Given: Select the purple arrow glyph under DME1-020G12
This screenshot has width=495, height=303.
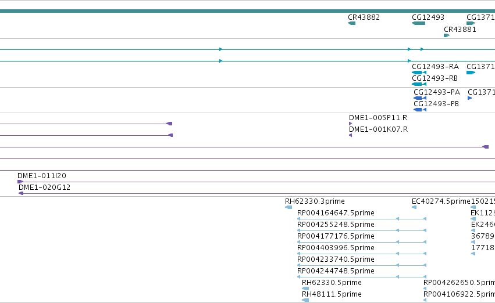Looking at the screenshot, I should 21,193.
